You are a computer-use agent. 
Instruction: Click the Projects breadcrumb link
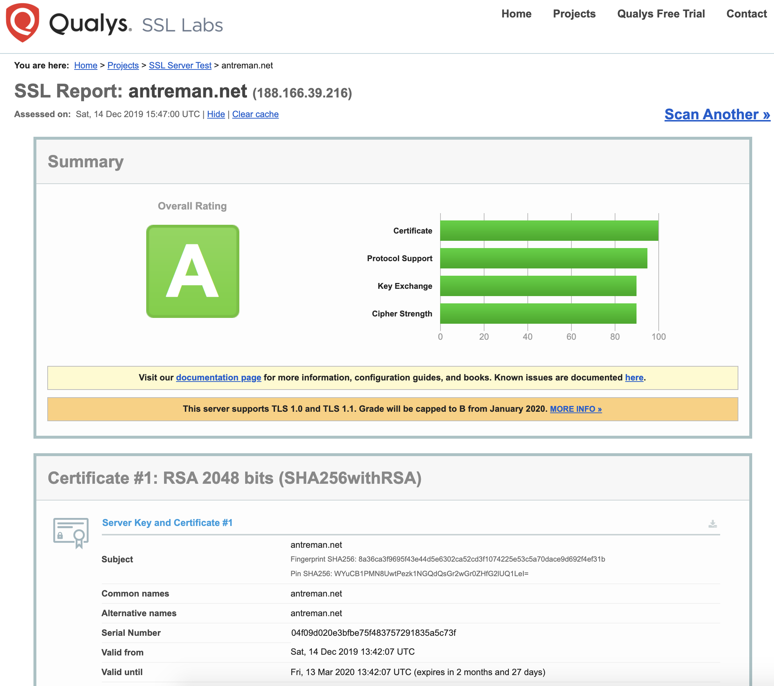(123, 65)
